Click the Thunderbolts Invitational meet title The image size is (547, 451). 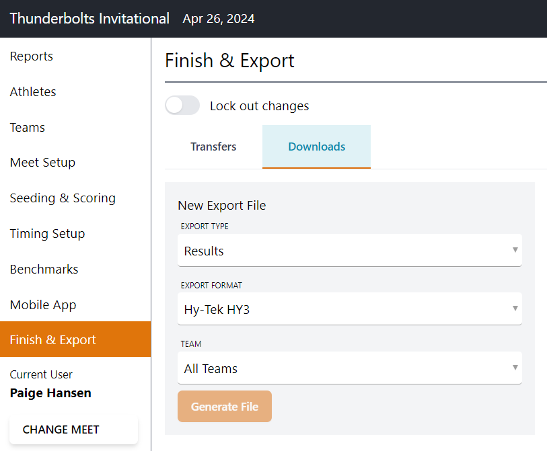tap(89, 18)
